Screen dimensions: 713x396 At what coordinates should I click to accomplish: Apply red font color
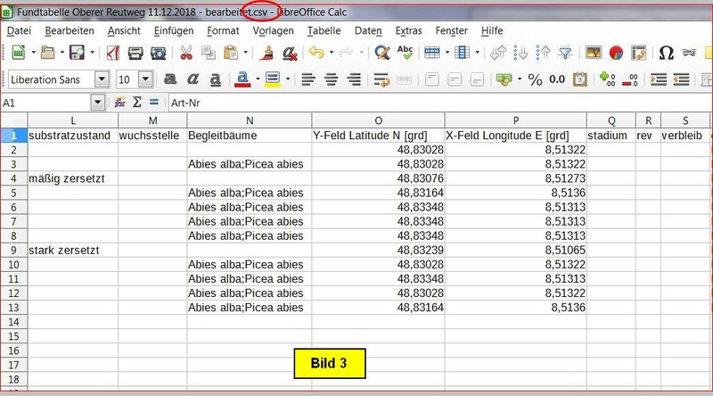point(242,79)
